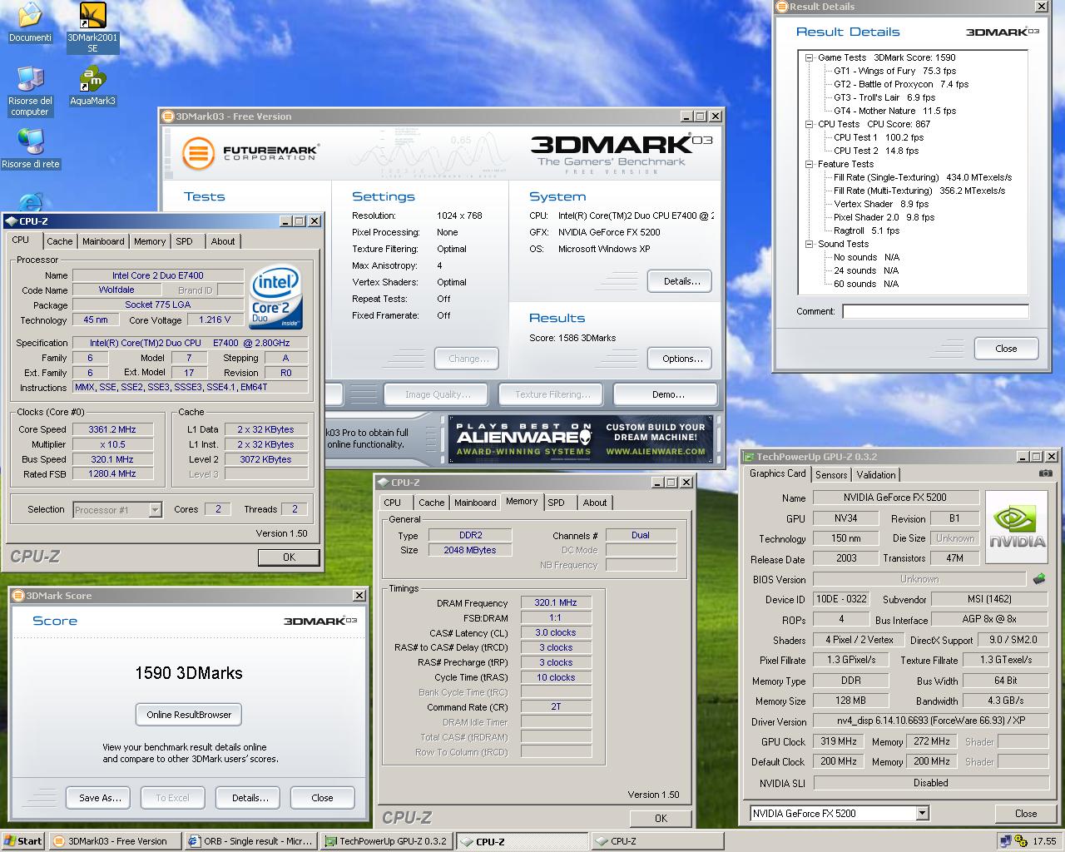
Task: Click Options... button under Results in 3DMark03
Action: [681, 359]
